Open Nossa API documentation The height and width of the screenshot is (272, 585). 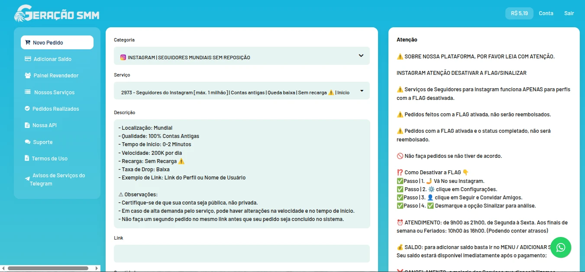click(44, 125)
